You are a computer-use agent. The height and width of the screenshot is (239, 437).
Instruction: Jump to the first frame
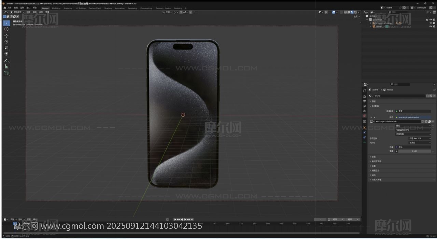tap(175, 219)
